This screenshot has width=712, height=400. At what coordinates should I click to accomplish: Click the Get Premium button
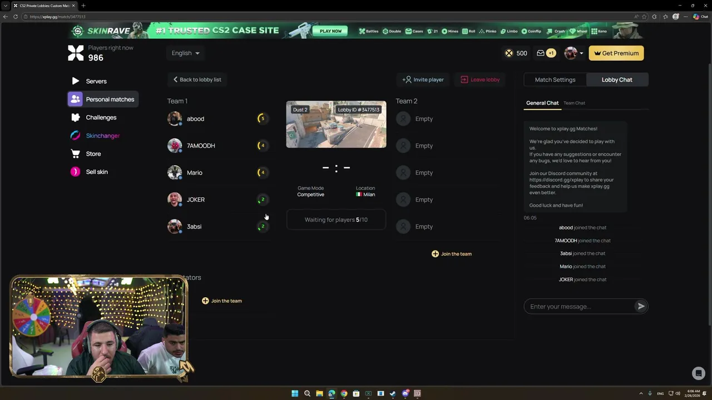(616, 53)
